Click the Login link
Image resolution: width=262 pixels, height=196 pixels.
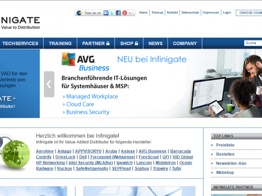[227, 13]
